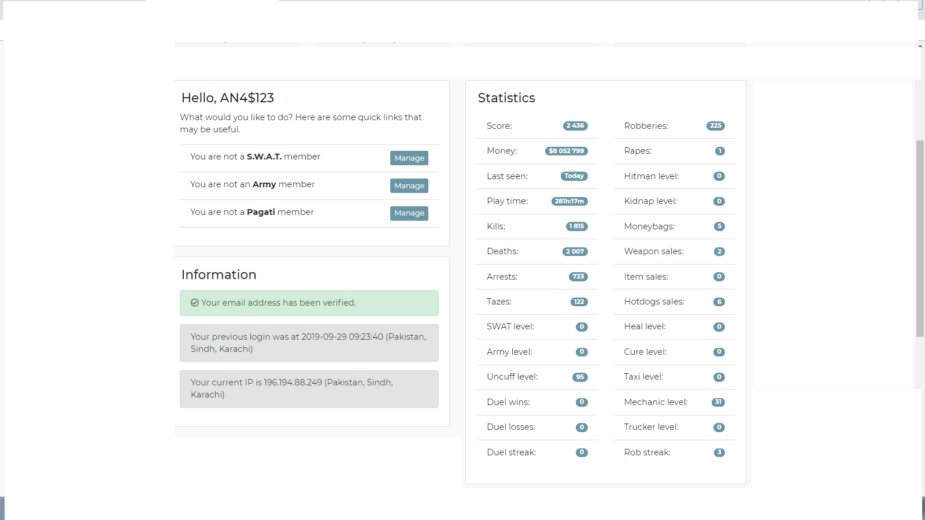The height and width of the screenshot is (520, 925).
Task: Click Manage button for S.W.A.T. membership
Action: (409, 158)
